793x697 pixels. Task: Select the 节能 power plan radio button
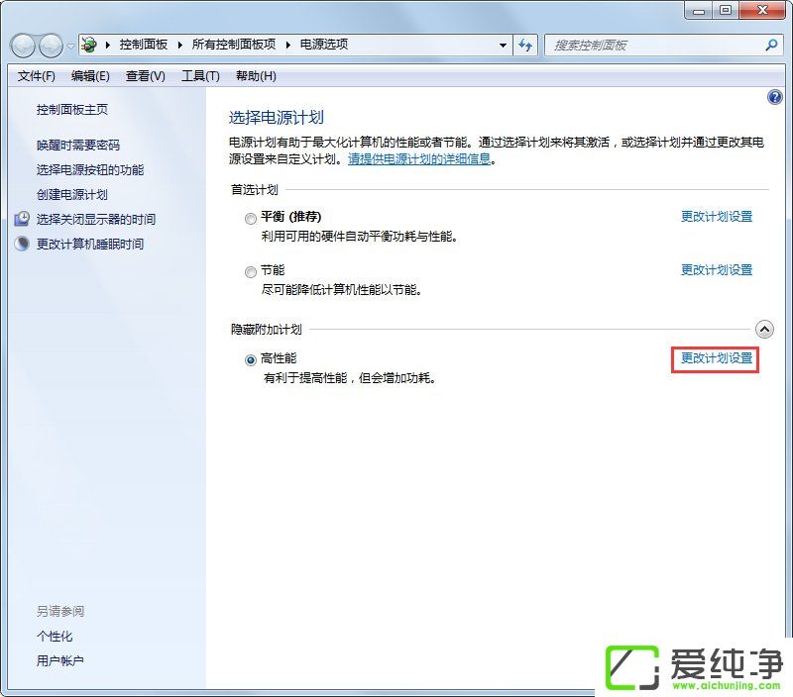[250, 271]
